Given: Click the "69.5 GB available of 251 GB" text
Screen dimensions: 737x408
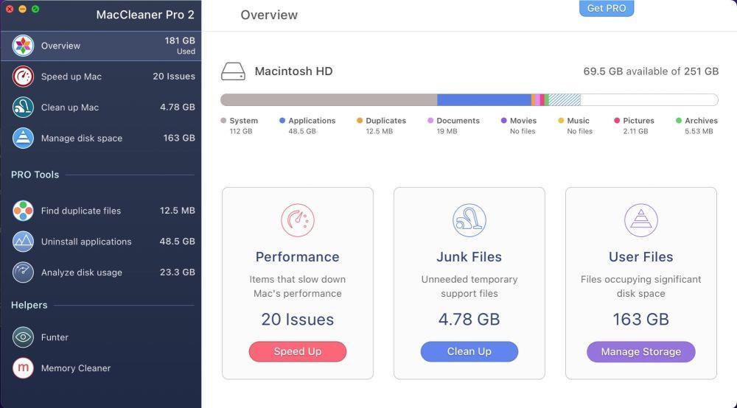Looking at the screenshot, I should tap(651, 71).
